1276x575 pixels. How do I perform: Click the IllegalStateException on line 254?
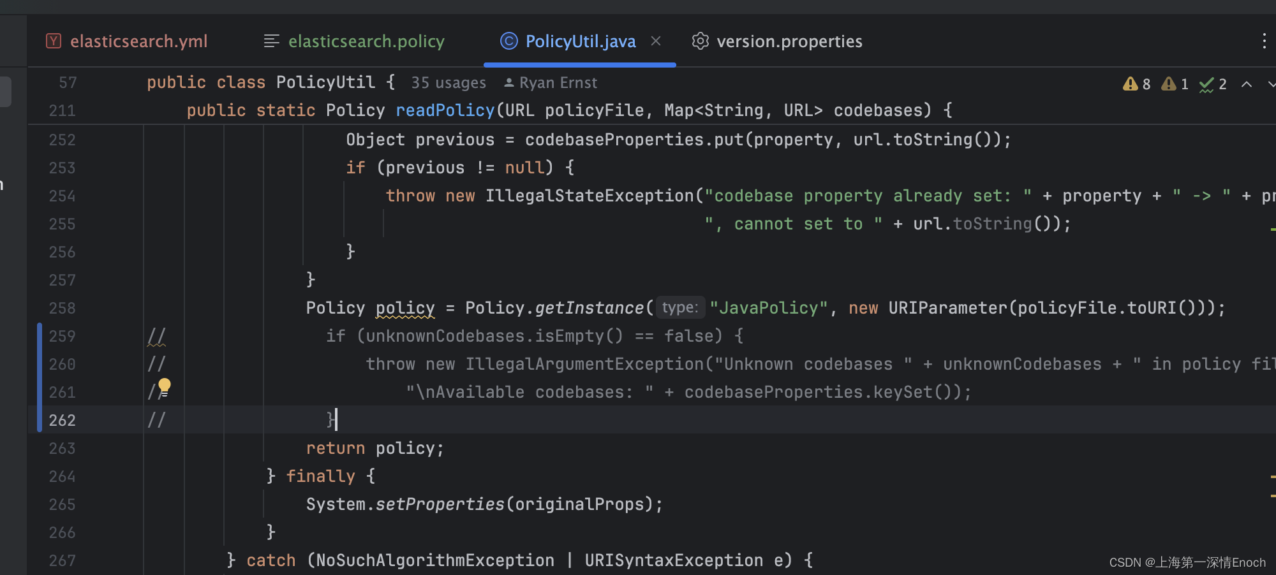(590, 196)
